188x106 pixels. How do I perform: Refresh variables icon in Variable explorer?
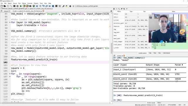[127, 9]
